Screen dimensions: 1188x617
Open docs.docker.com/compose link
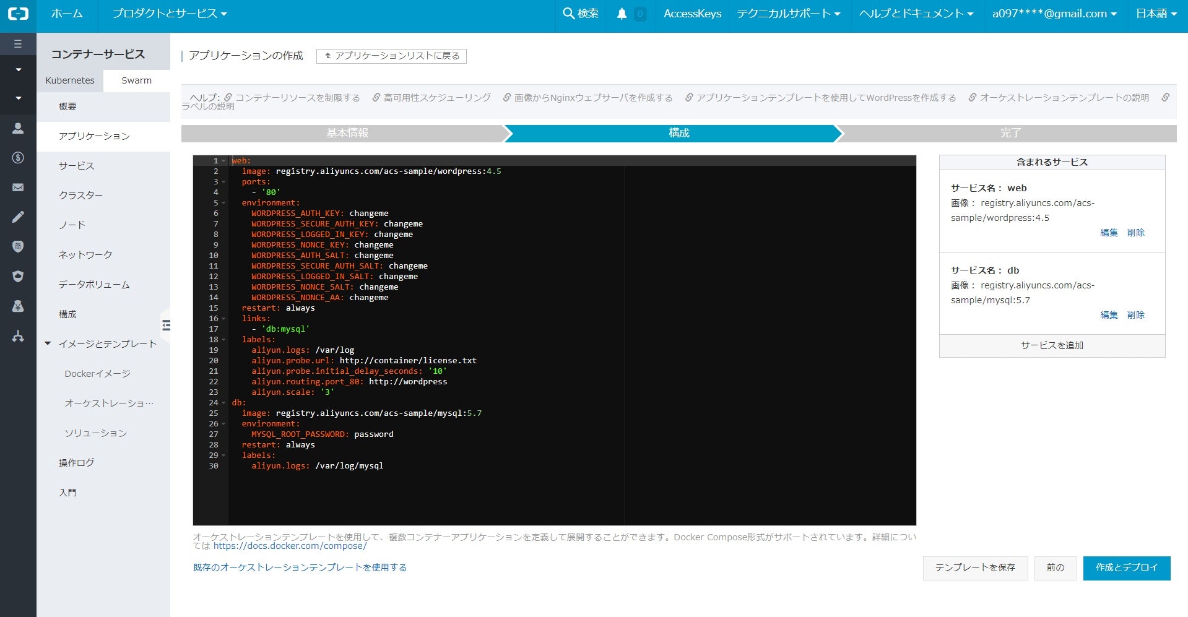click(290, 546)
